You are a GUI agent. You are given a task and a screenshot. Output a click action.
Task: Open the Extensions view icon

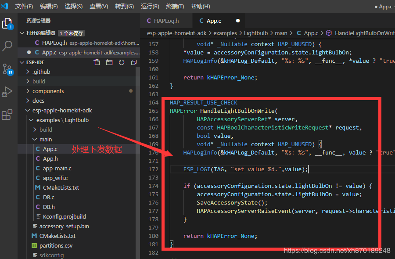(7, 115)
